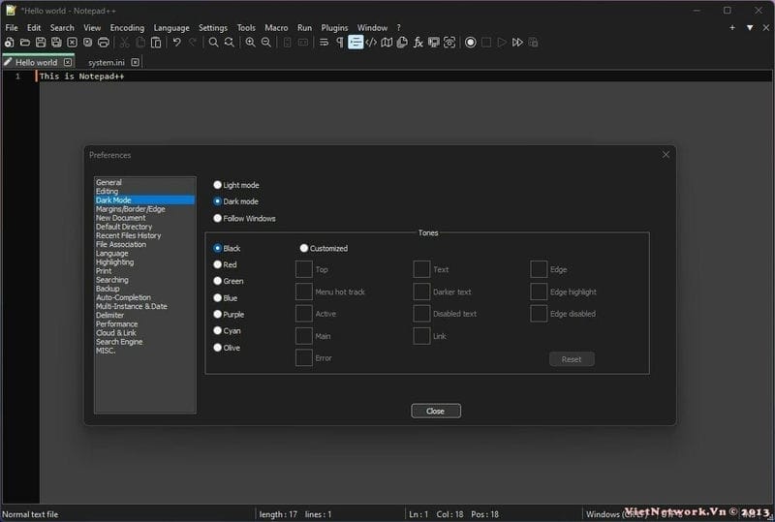Click the Open file folder icon
The height and width of the screenshot is (522, 775).
click(x=25, y=43)
